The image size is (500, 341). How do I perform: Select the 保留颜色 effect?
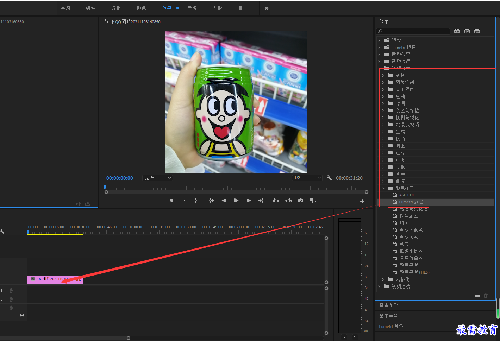point(408,216)
